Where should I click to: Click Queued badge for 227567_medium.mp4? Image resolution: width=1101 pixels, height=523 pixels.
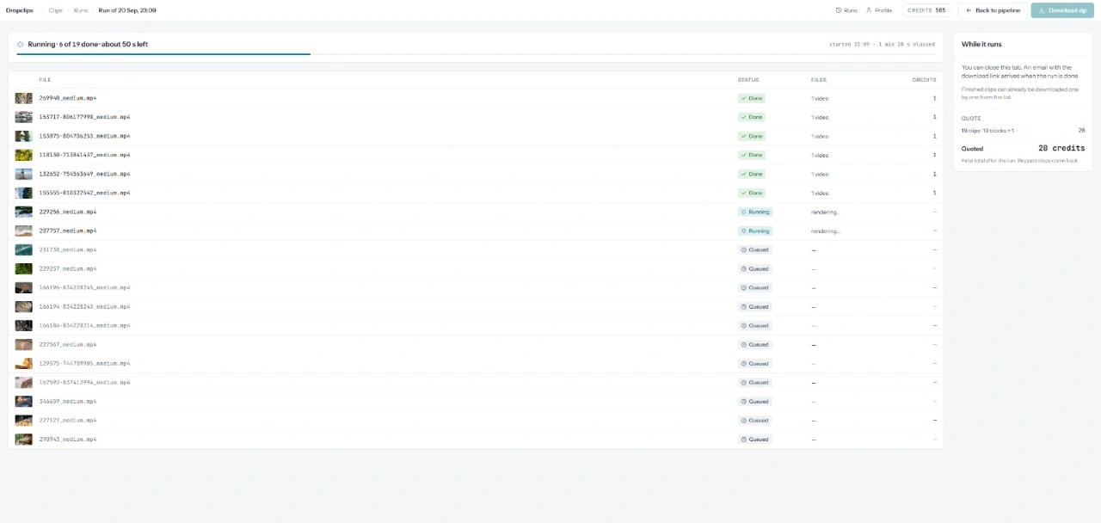755,344
